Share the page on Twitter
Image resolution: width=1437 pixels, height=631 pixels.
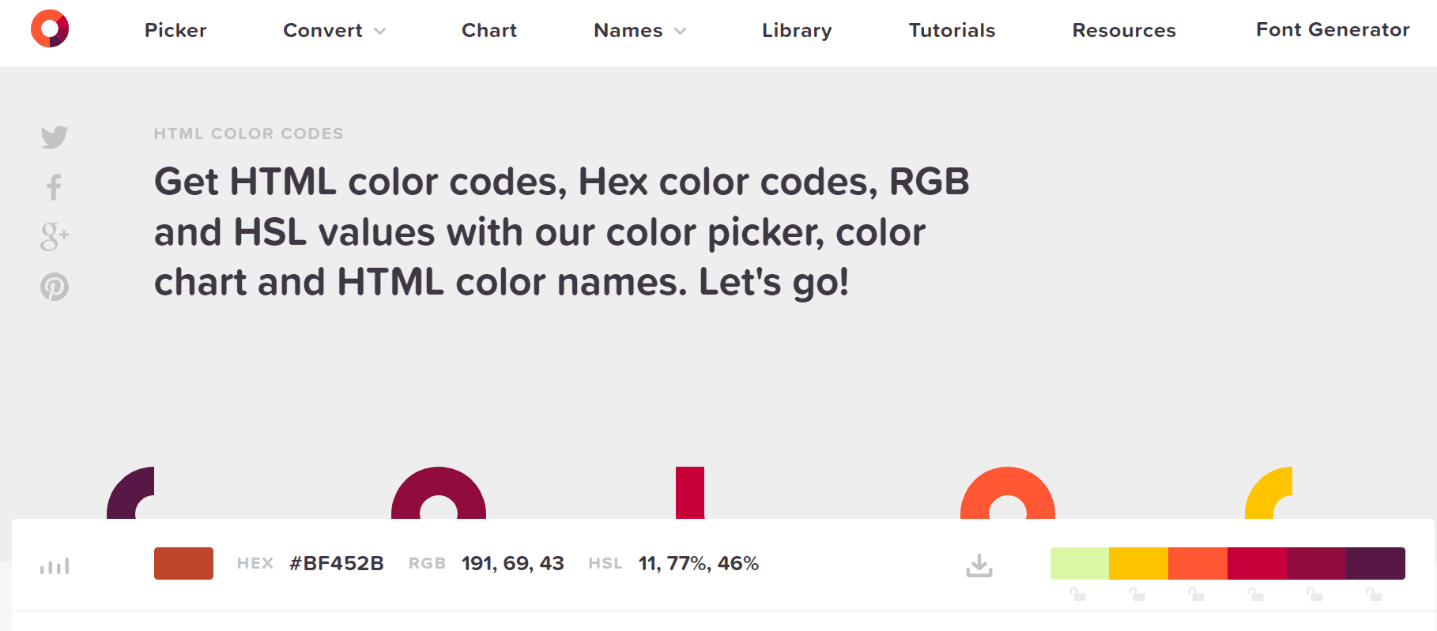[54, 137]
